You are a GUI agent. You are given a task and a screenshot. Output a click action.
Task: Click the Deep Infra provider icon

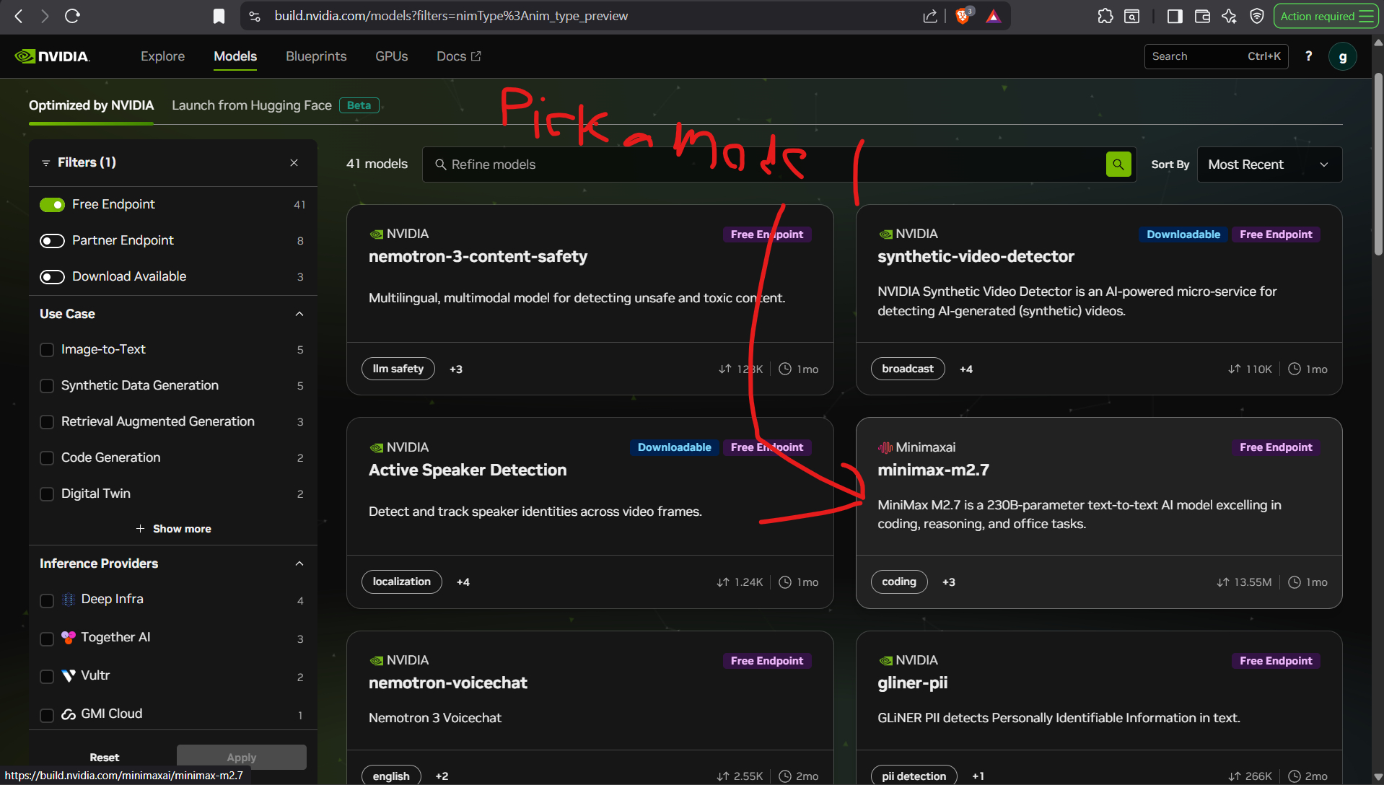(69, 599)
